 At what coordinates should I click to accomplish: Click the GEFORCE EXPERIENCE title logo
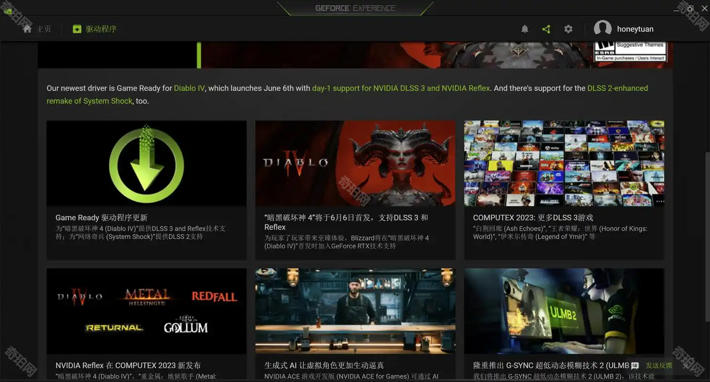[355, 8]
